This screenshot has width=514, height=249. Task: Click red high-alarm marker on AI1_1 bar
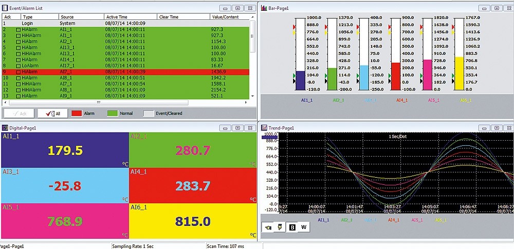[294, 27]
